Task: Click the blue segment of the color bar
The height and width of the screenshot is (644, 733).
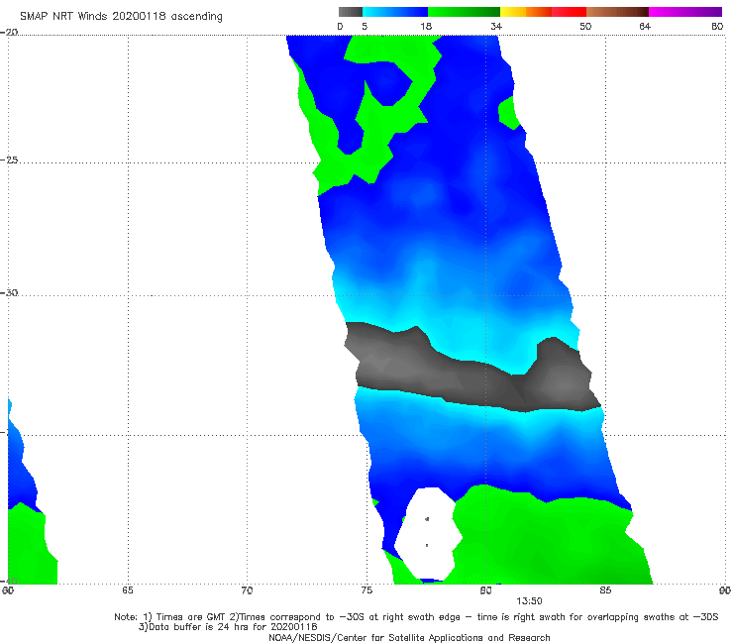Action: [395, 12]
